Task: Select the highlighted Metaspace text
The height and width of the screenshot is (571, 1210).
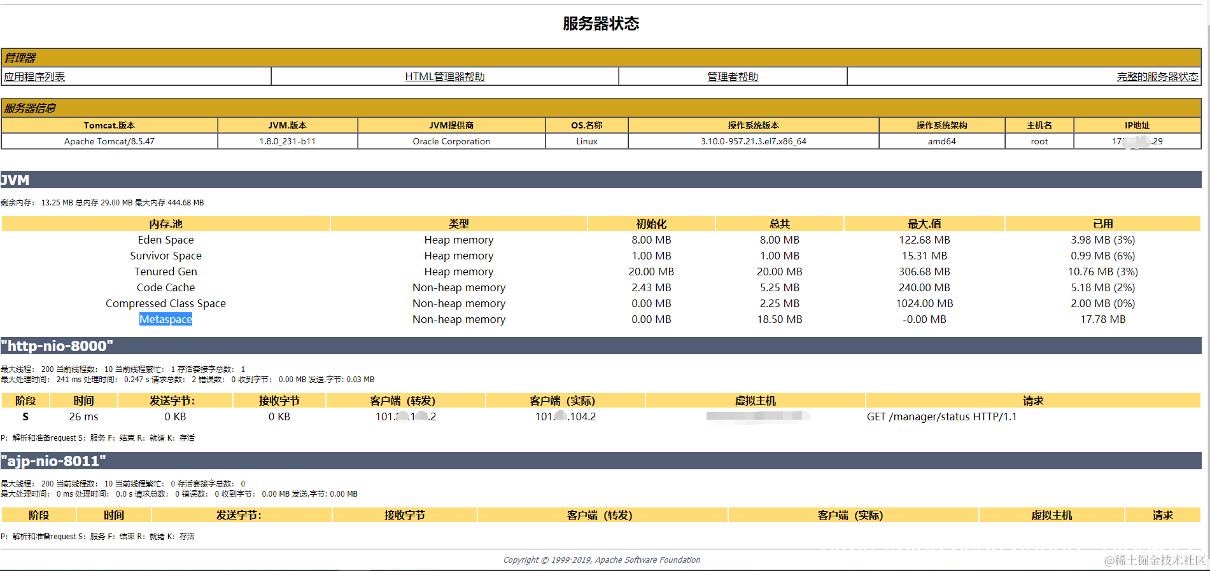Action: (165, 319)
